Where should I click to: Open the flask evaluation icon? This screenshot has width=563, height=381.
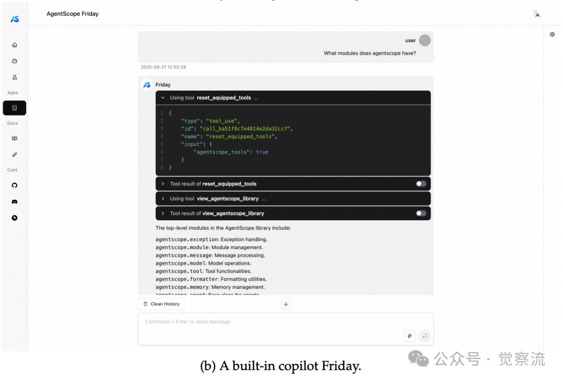[15, 77]
